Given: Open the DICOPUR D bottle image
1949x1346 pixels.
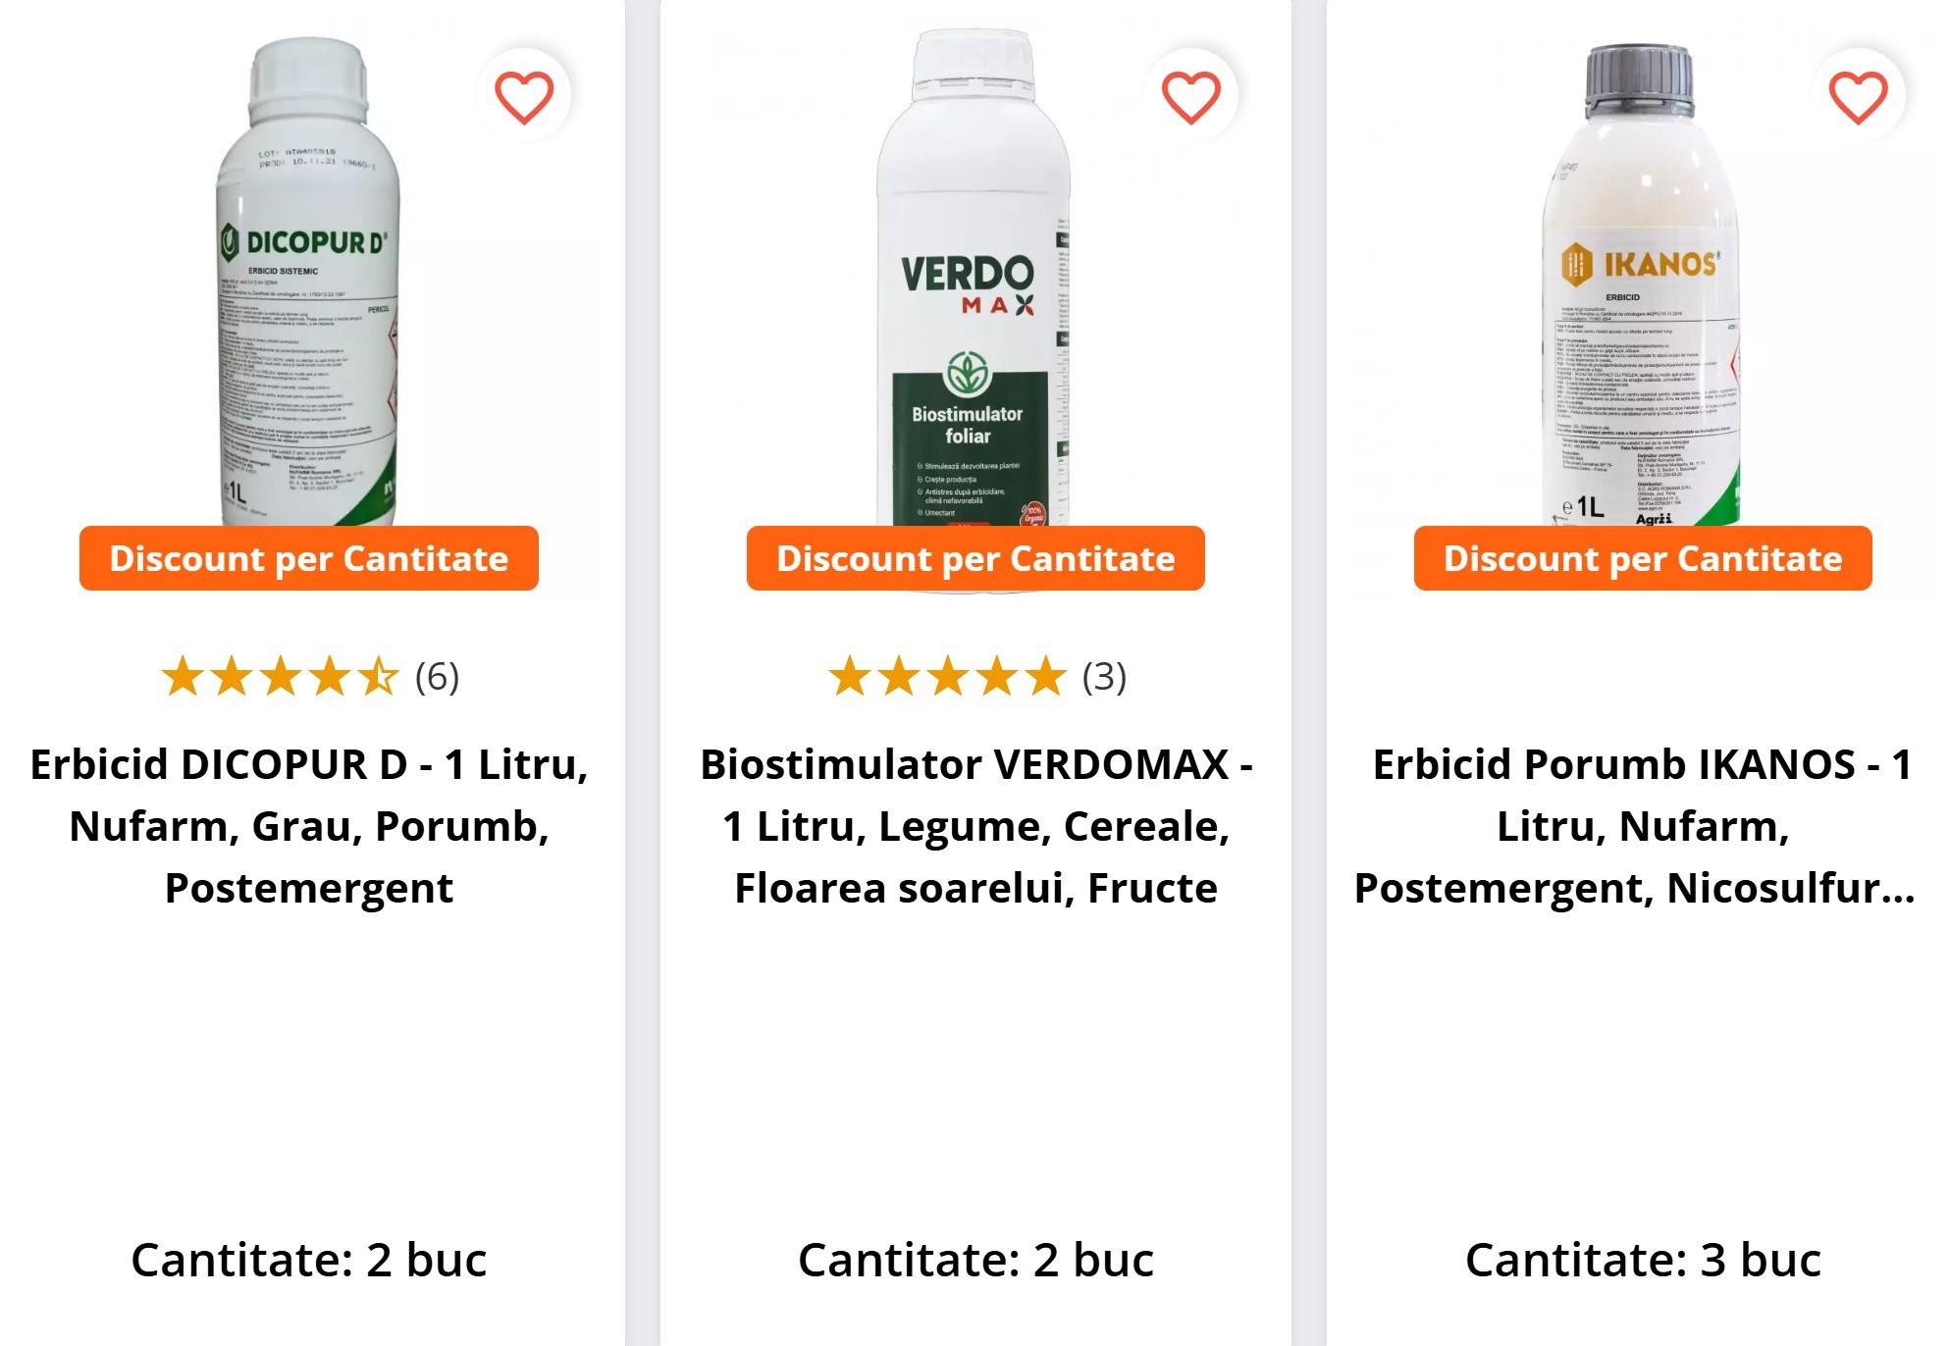Looking at the screenshot, I should pyautogui.click(x=308, y=283).
